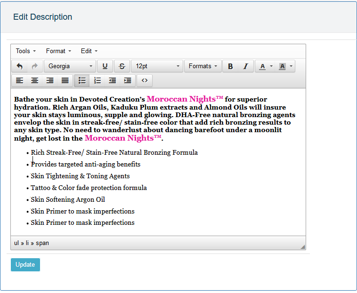Open the Formats dropdown
This screenshot has width=357, height=293.
pos(203,66)
